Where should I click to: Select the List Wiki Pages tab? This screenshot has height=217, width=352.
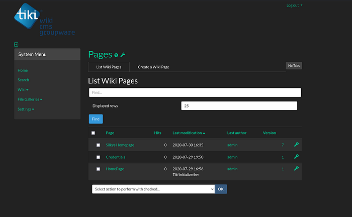(x=109, y=67)
